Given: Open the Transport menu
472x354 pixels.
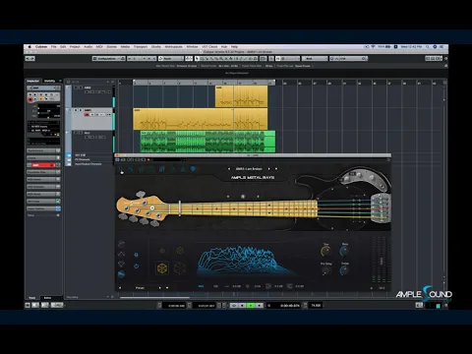Looking at the screenshot, I should (x=141, y=47).
